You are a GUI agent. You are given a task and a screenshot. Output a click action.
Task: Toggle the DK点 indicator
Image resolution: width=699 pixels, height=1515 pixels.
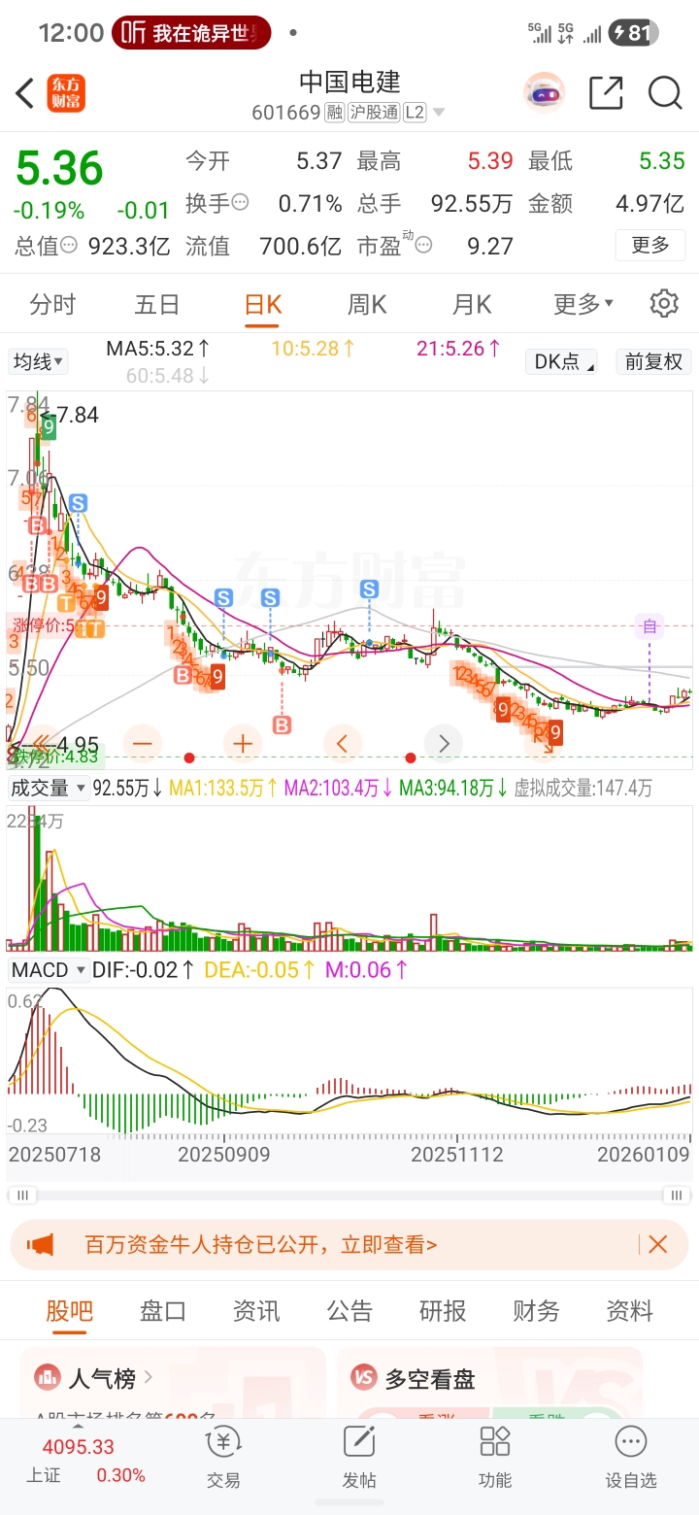(x=562, y=362)
